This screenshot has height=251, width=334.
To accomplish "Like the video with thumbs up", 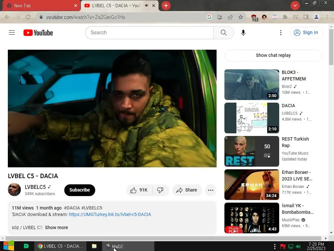I will click(139, 190).
